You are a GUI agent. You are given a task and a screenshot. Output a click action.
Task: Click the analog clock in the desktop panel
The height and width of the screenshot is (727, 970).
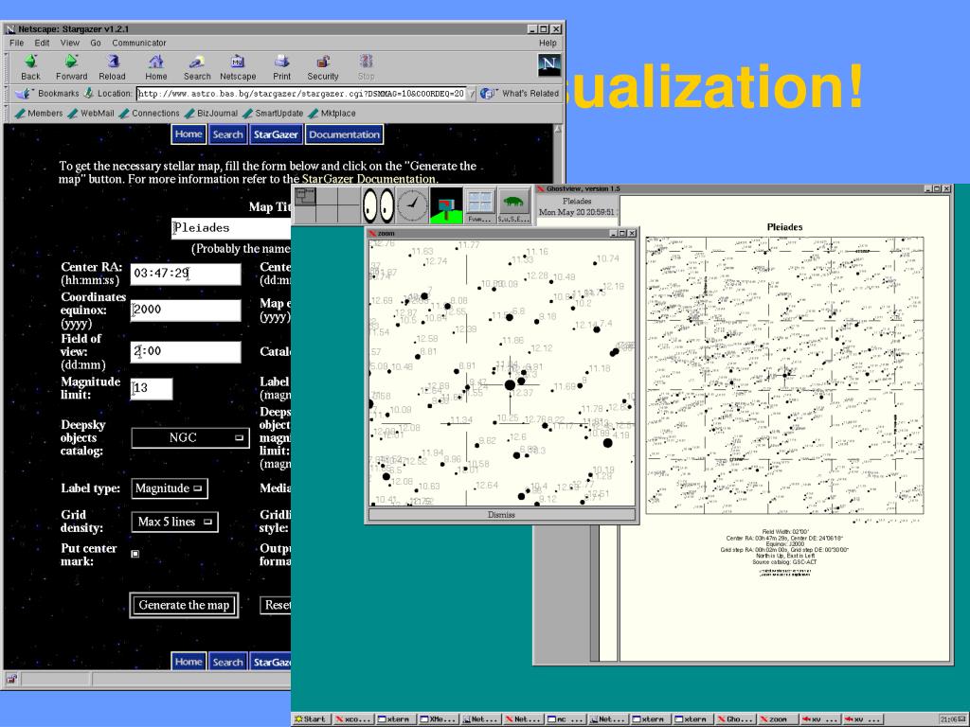click(412, 205)
